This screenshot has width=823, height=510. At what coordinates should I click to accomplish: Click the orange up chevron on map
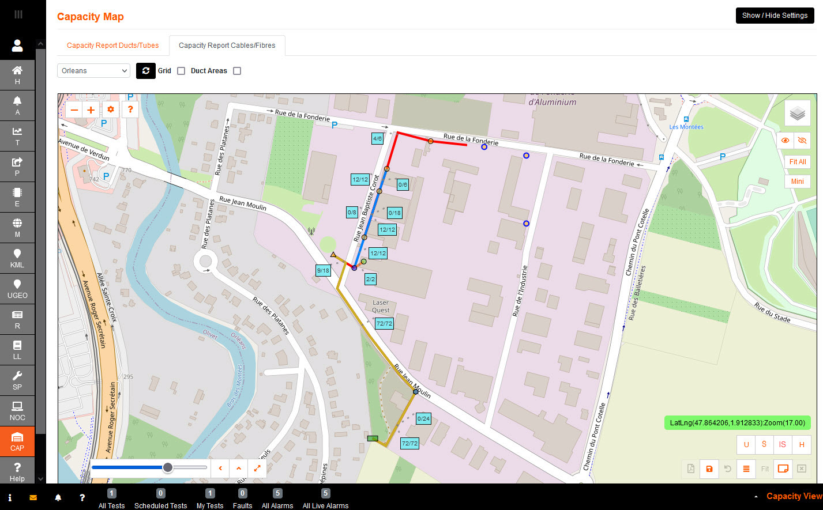tap(239, 469)
